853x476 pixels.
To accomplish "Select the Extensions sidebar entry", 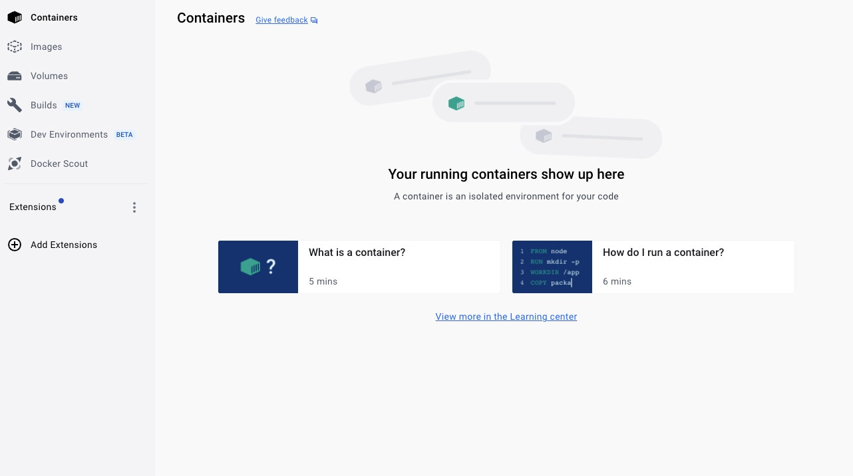I will coord(33,207).
